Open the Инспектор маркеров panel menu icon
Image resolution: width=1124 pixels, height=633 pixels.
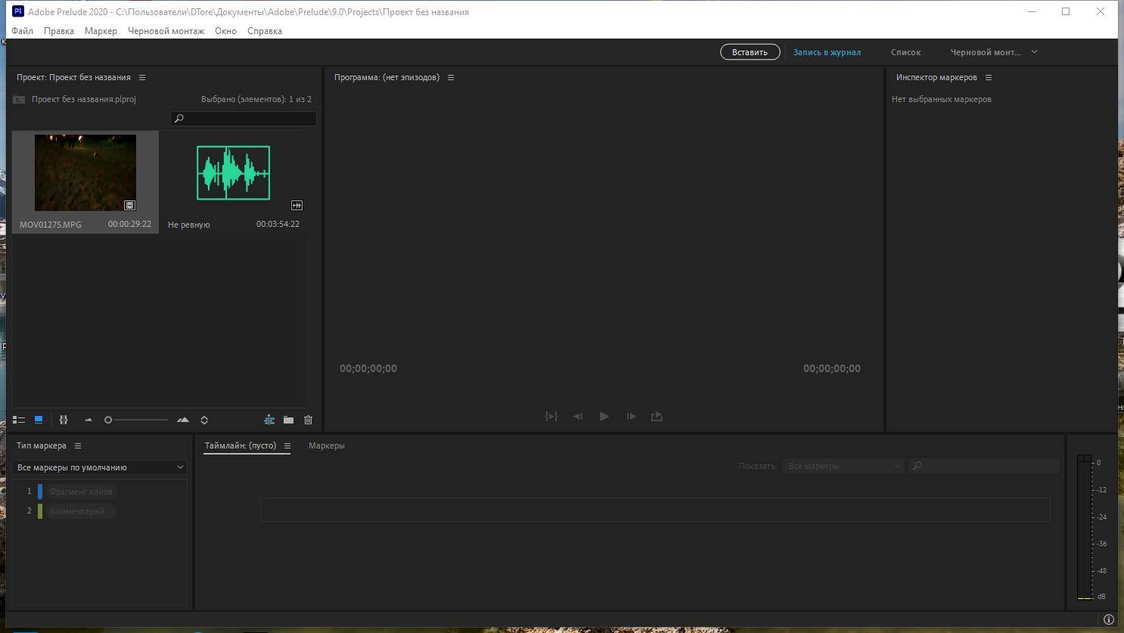[988, 77]
